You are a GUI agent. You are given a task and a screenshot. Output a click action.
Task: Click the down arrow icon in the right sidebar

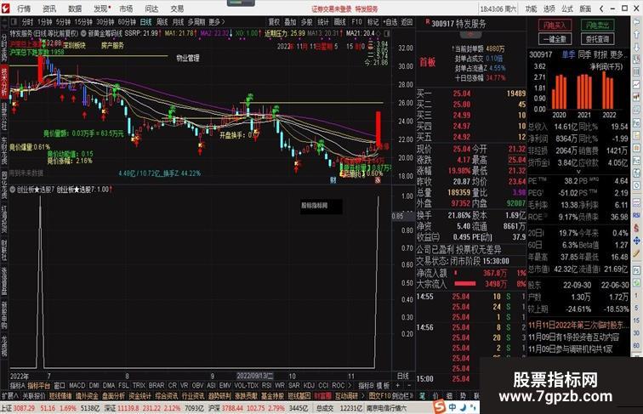click(x=636, y=48)
